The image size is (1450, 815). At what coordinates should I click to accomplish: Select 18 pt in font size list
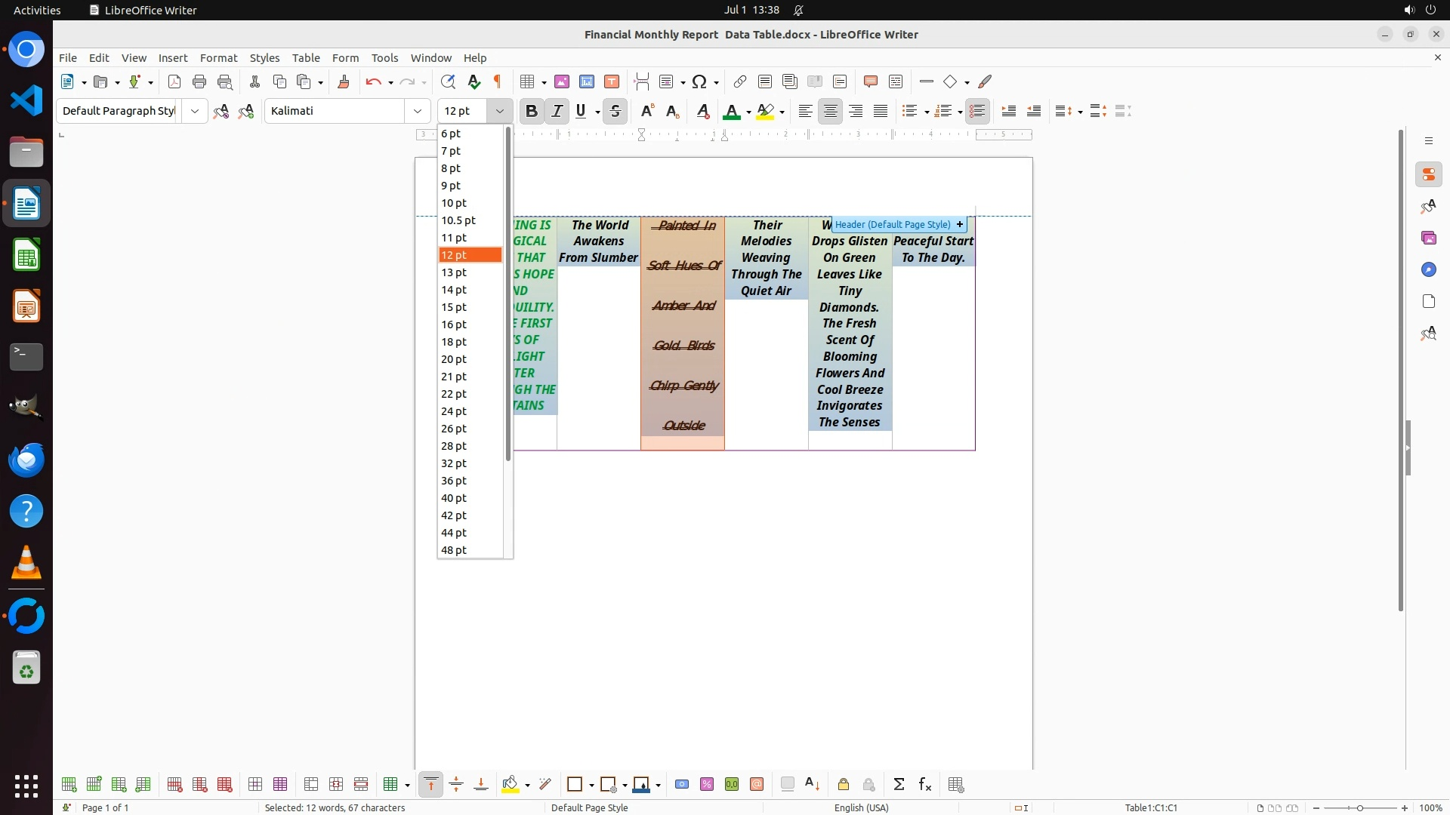click(x=454, y=342)
